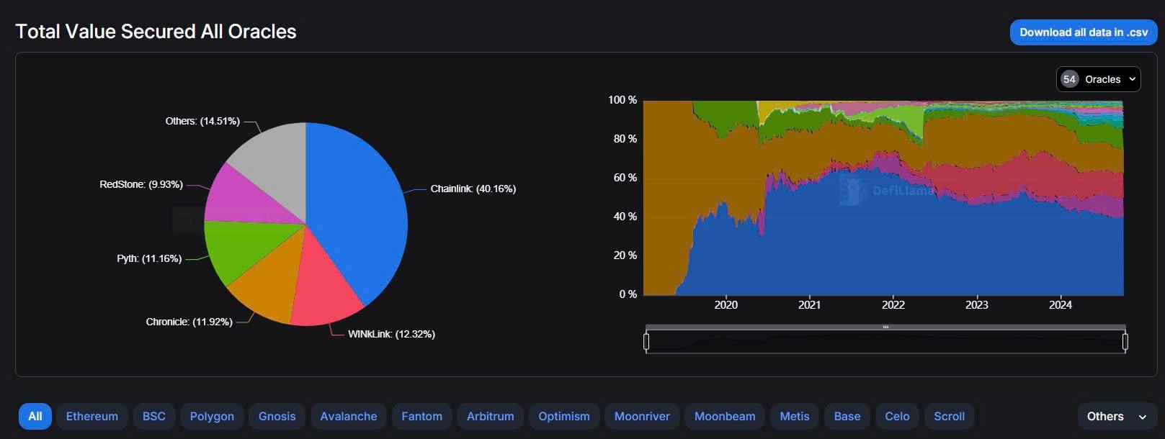Select the All chain filter tab
The height and width of the screenshot is (439, 1165).
pos(35,416)
